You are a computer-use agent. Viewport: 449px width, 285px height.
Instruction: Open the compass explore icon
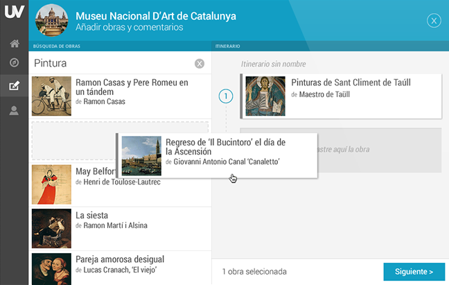click(x=14, y=63)
